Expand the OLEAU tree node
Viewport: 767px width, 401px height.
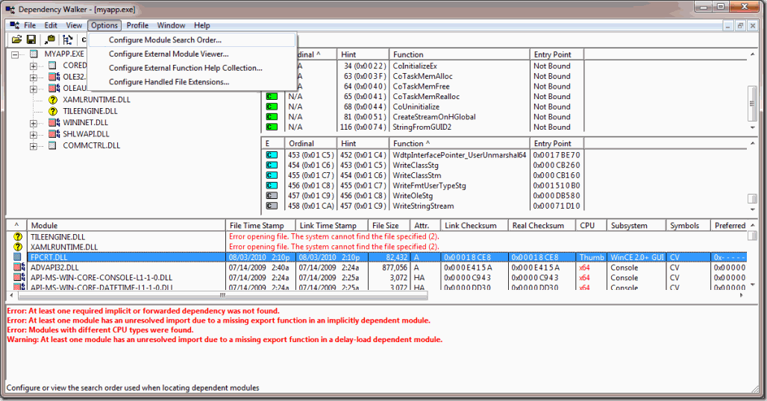coord(34,89)
